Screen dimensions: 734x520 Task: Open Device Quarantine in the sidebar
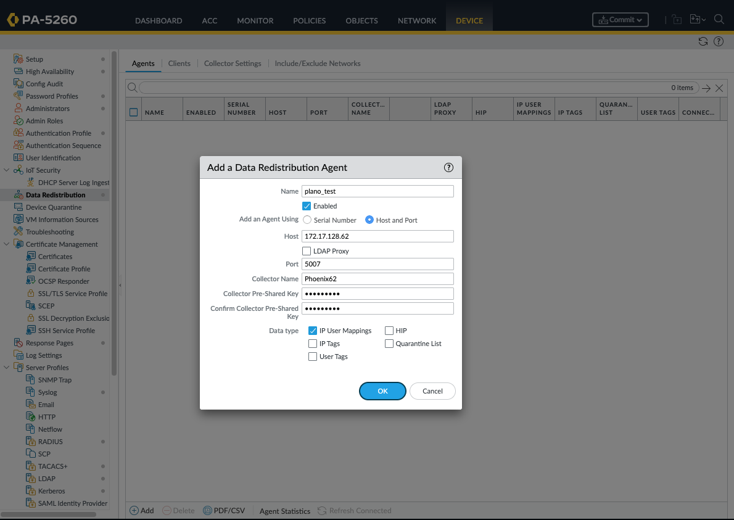pos(54,207)
